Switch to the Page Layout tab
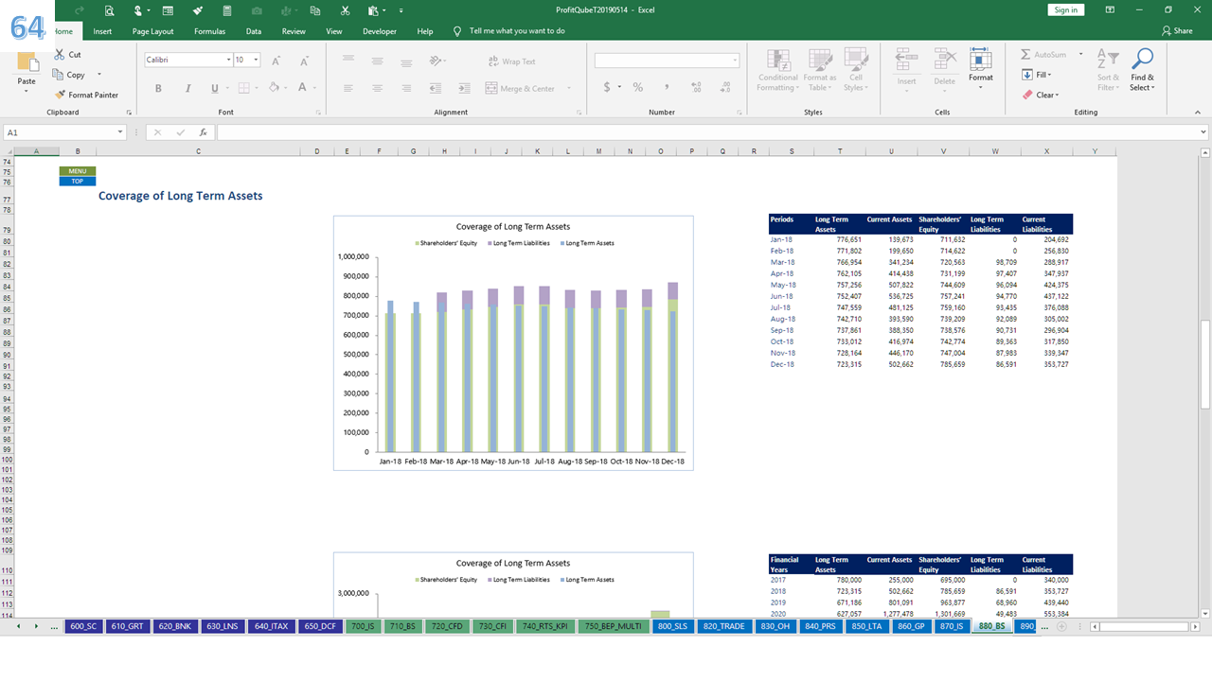Screen dimensions: 1212x681 coord(152,31)
